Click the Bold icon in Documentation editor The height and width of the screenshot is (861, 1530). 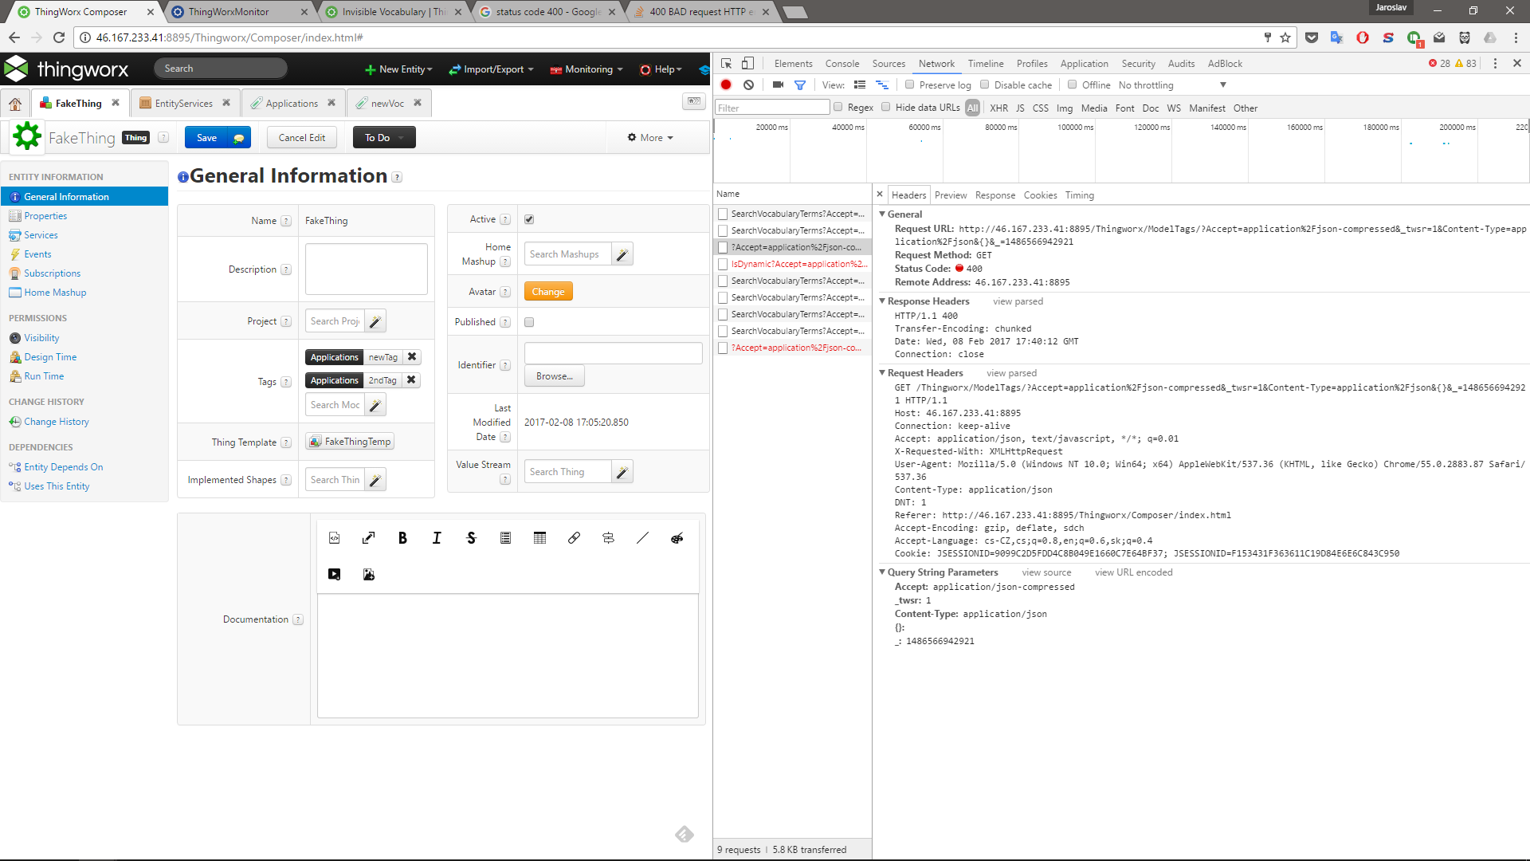402,538
